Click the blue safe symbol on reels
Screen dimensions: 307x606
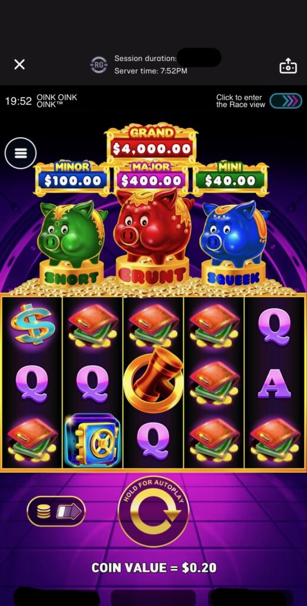tap(93, 440)
